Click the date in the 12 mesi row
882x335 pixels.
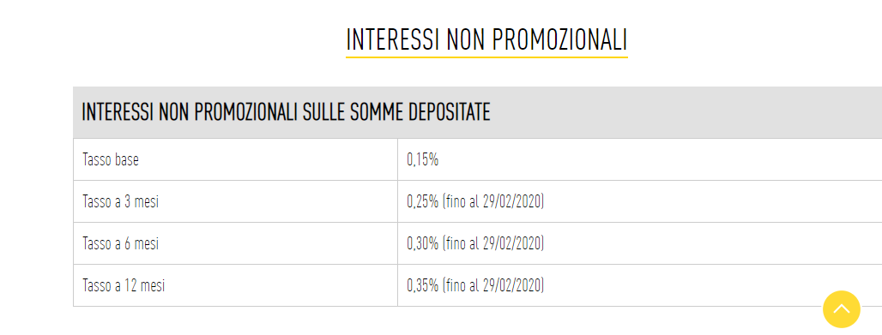pos(512,285)
